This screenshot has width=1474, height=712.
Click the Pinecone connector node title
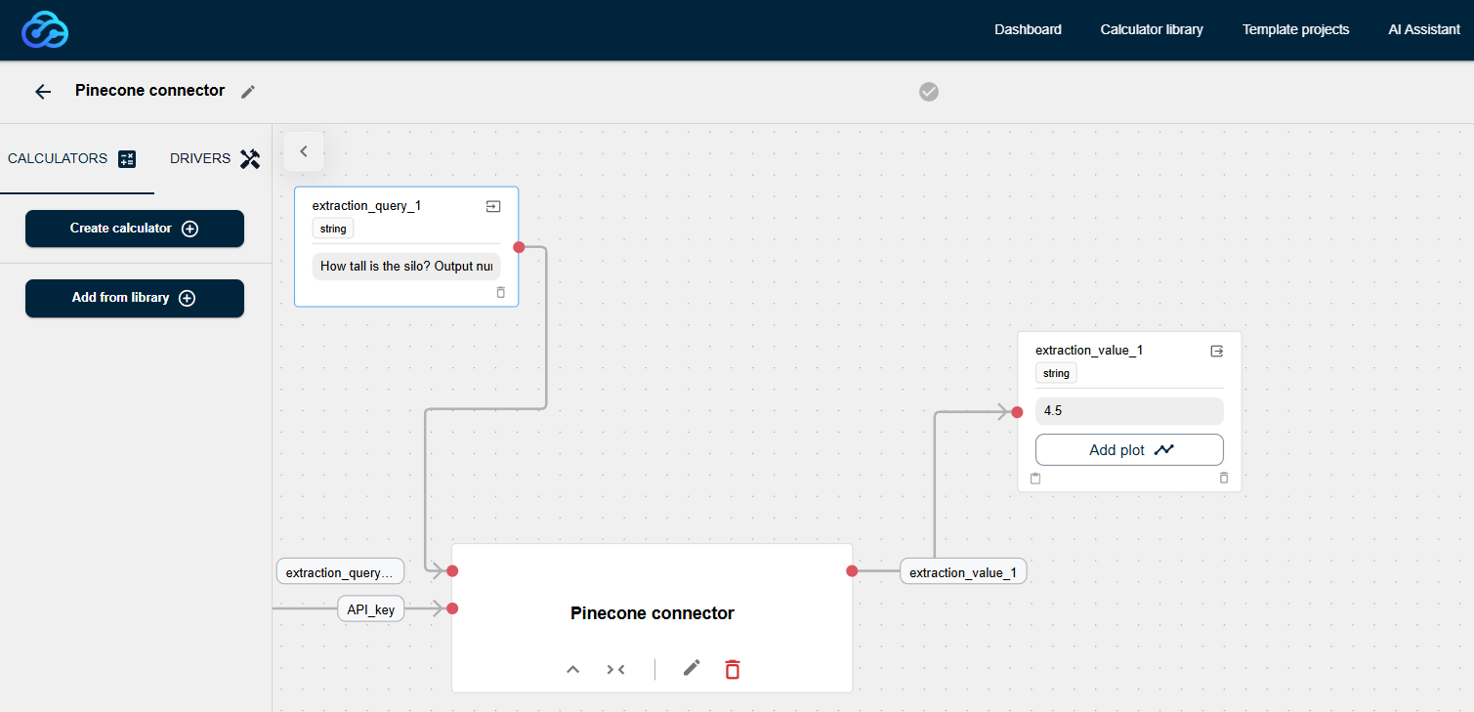(653, 613)
